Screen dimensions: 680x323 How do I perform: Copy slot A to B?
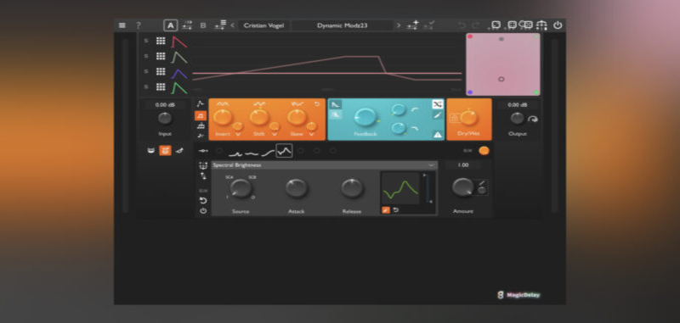pos(187,25)
